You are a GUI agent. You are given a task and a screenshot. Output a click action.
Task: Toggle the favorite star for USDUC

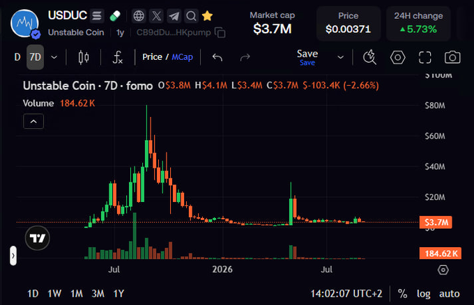[x=208, y=16]
